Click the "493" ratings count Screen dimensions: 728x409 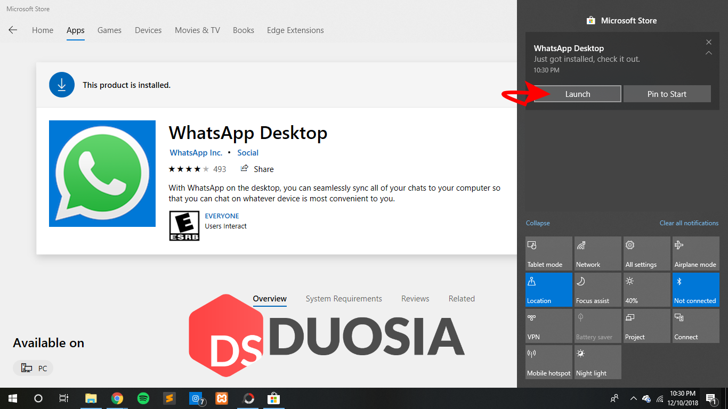click(220, 169)
